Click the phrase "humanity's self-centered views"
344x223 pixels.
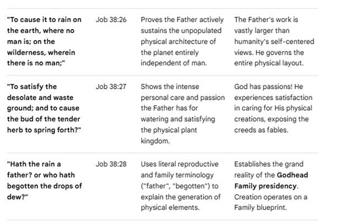click(x=274, y=47)
